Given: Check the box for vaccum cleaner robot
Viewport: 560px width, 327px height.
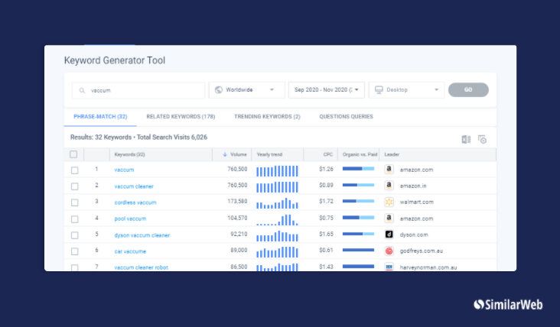Looking at the screenshot, I should coord(75,267).
